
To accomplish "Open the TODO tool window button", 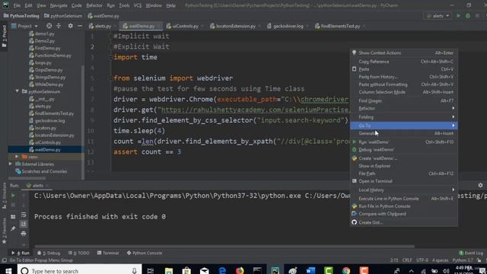I will tap(79, 253).
